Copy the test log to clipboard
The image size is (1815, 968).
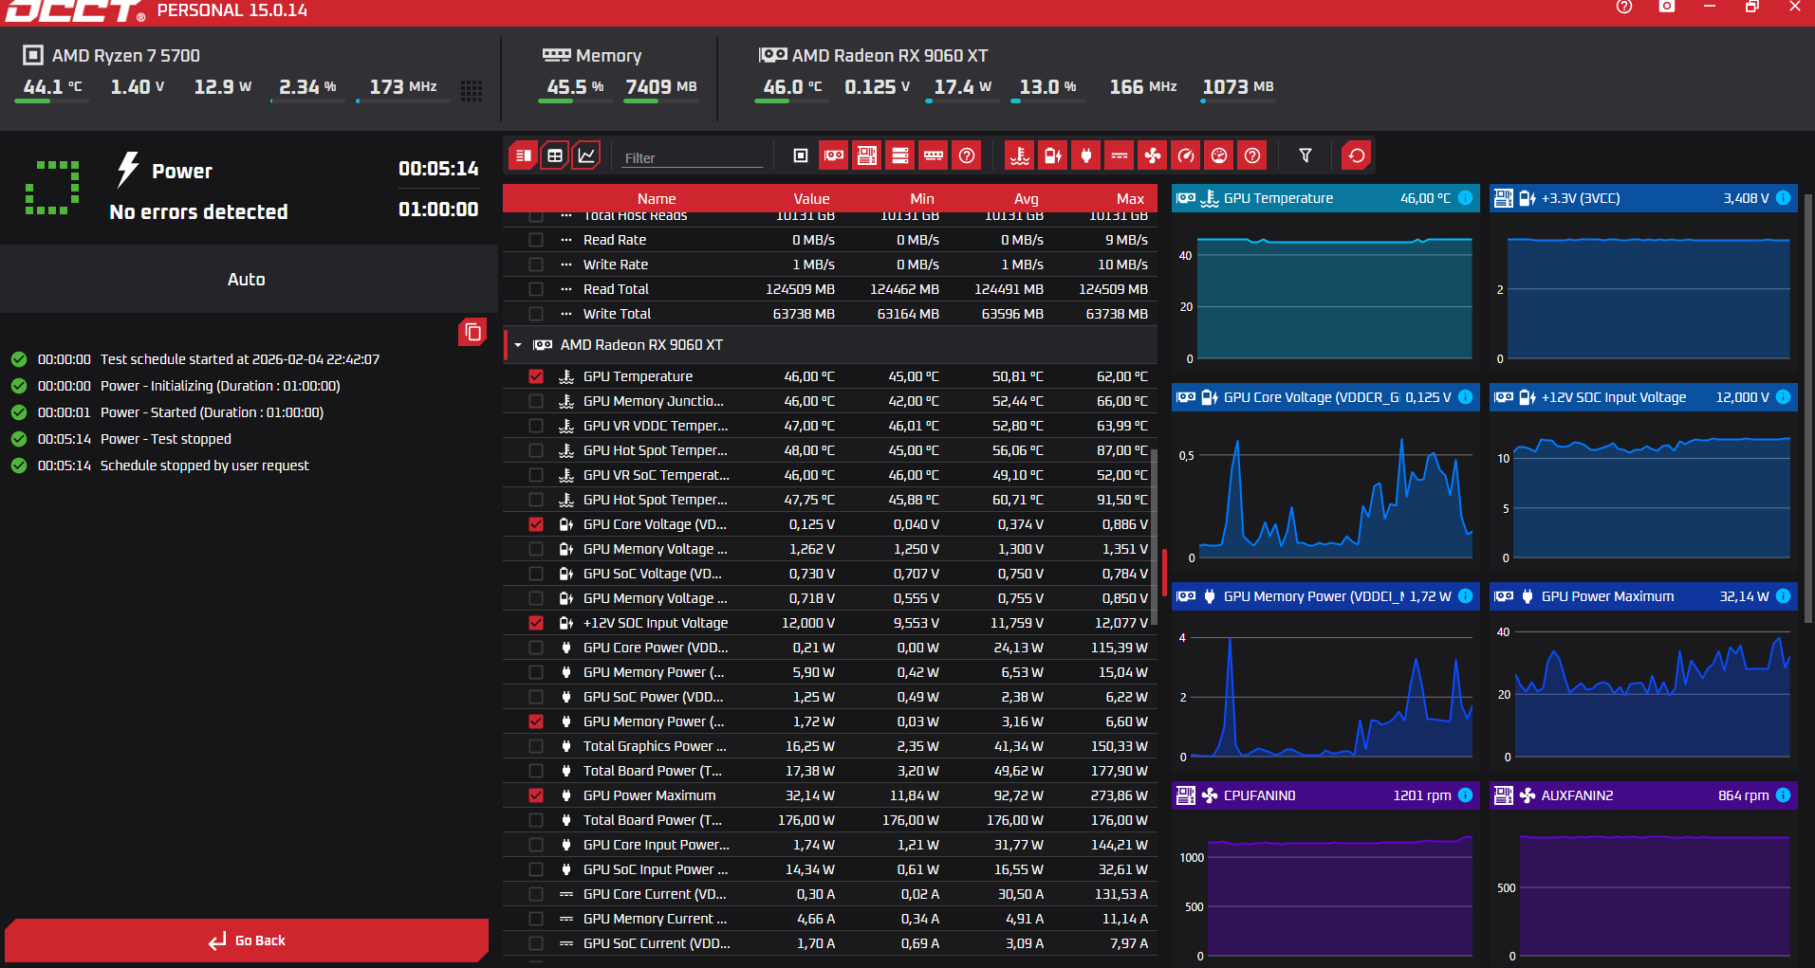(x=472, y=333)
